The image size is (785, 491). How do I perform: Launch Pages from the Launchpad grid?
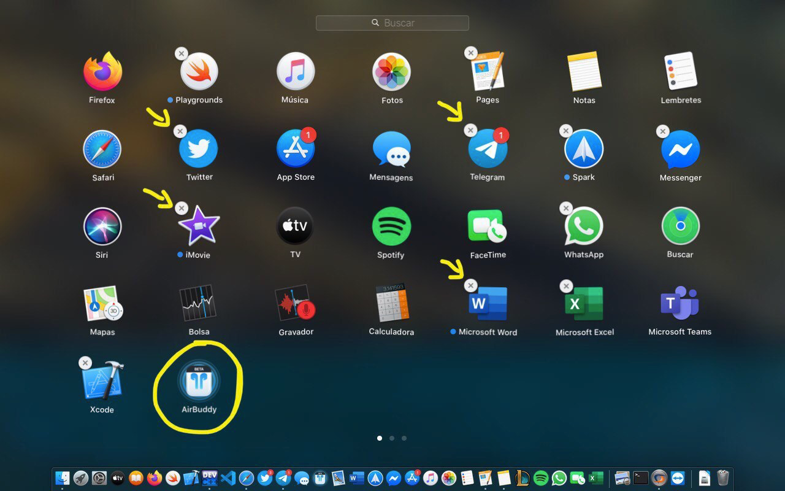pos(488,72)
